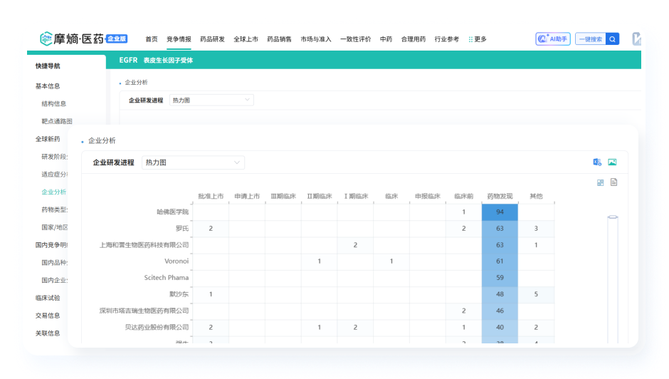Click the 48 cell for 默沙东
Image resolution: width=669 pixels, height=379 pixels.
(500, 294)
